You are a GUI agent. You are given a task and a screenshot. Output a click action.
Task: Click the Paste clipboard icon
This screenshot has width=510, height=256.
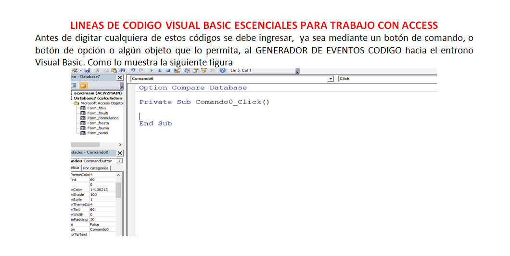(x=114, y=70)
